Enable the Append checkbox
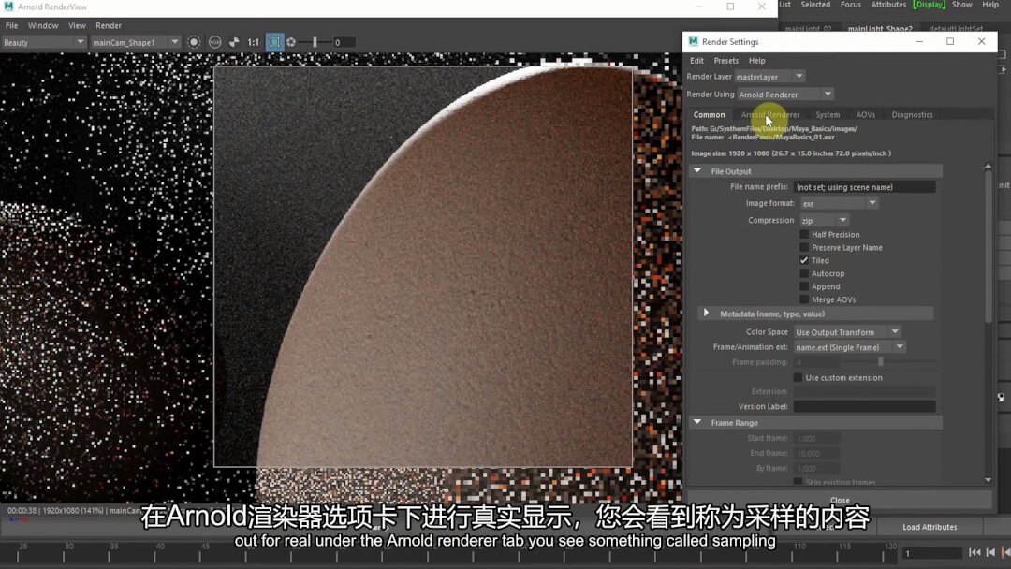The image size is (1011, 569). (804, 286)
